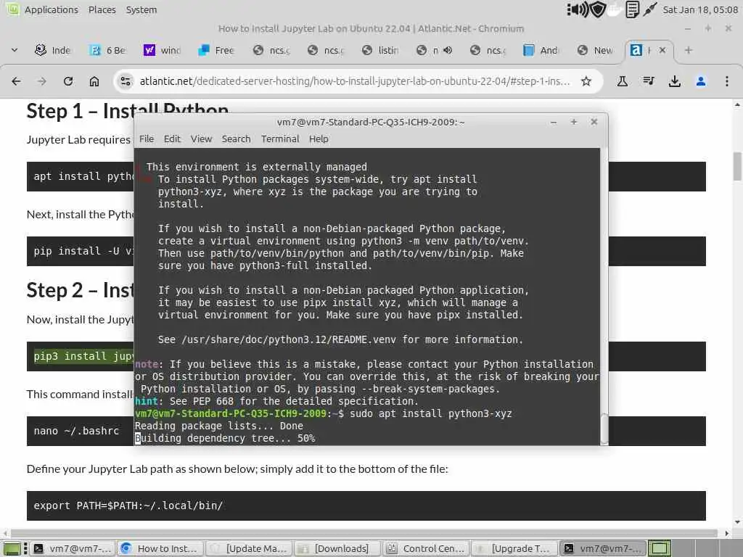The height and width of the screenshot is (557, 743).
Task: Click 'Building dependency tree... 50%' terminal line
Action: [x=225, y=438]
